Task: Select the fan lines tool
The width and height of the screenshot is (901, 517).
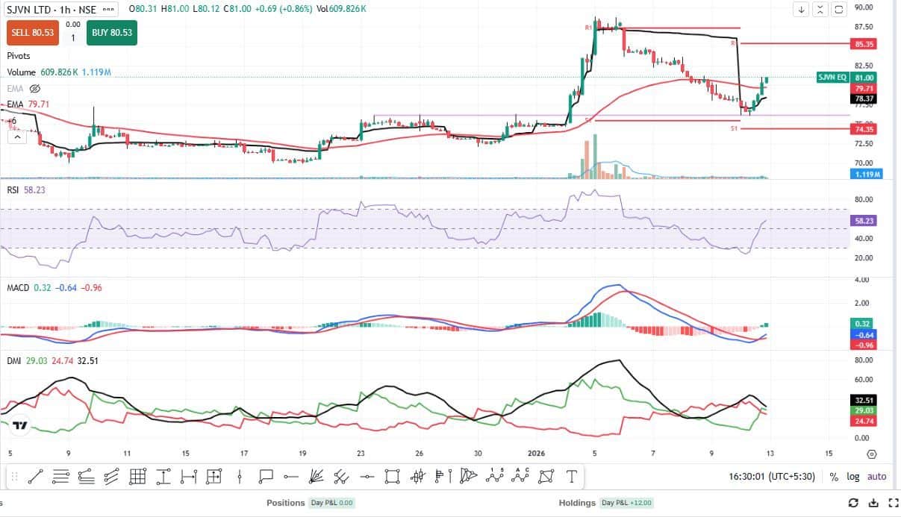Action: pos(316,476)
